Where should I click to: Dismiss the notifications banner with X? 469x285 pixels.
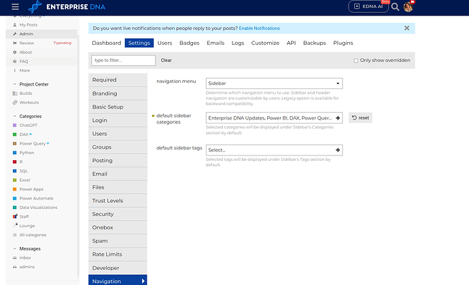(x=406, y=28)
